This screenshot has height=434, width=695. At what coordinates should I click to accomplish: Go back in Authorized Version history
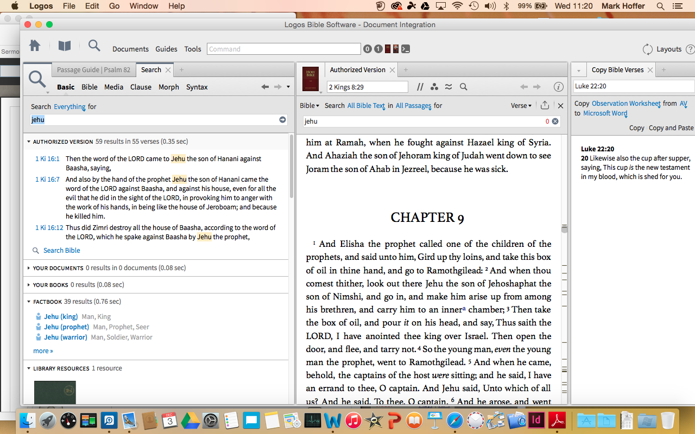[x=524, y=87]
